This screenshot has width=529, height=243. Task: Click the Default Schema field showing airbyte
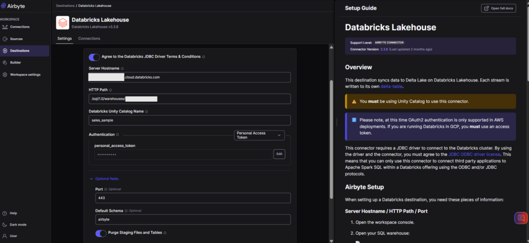(193, 219)
